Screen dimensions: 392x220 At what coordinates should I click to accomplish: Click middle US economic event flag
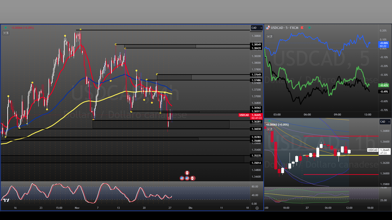coord(187,178)
